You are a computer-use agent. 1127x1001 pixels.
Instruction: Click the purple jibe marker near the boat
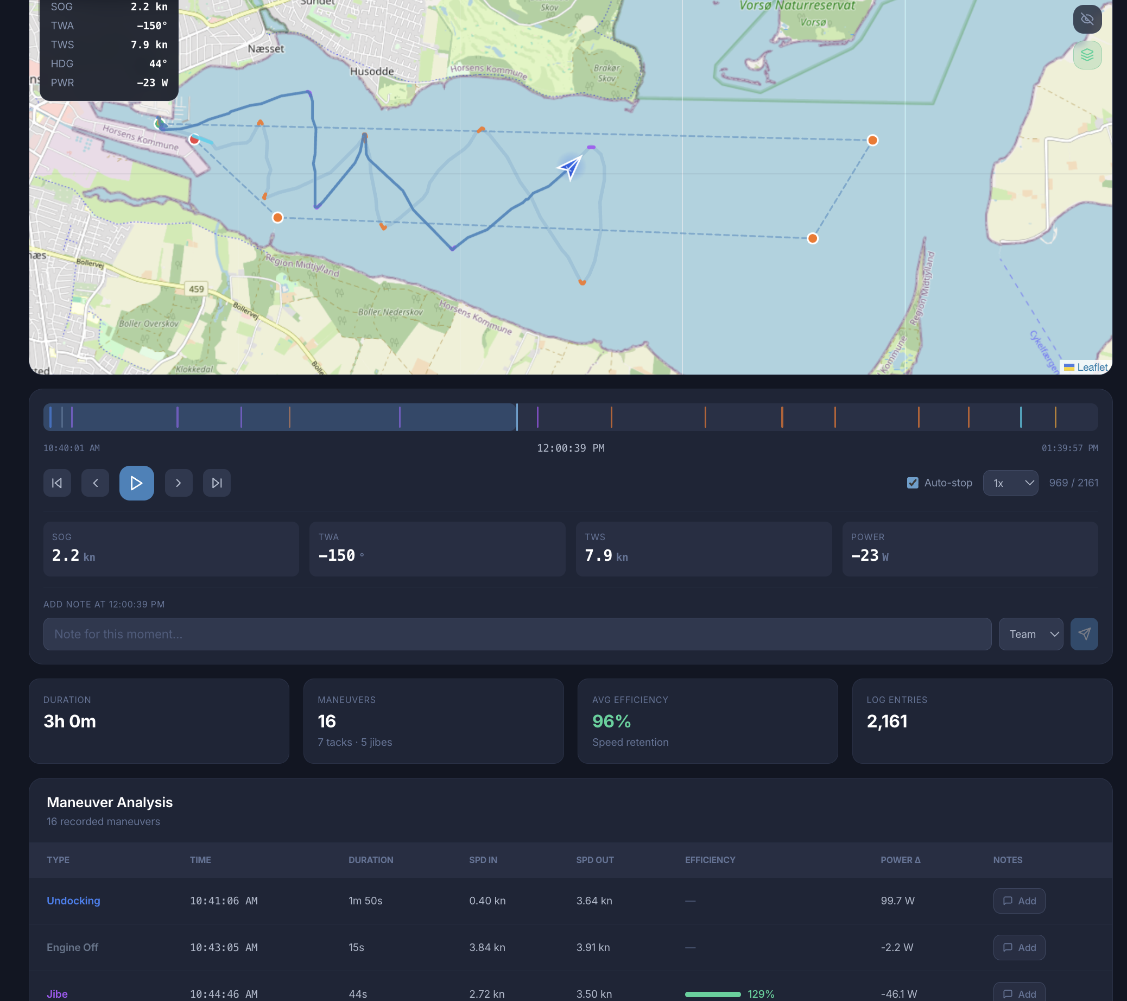tap(591, 147)
